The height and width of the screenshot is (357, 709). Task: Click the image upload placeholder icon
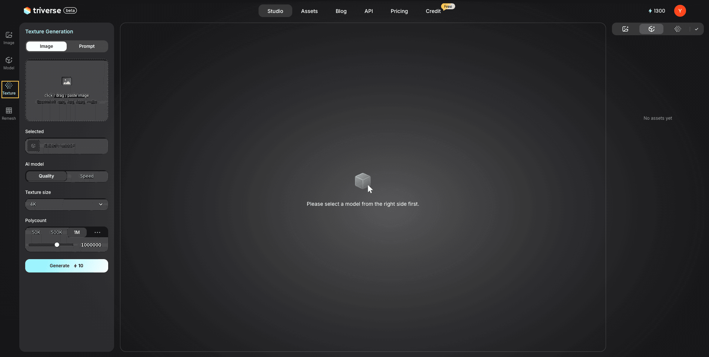67,81
